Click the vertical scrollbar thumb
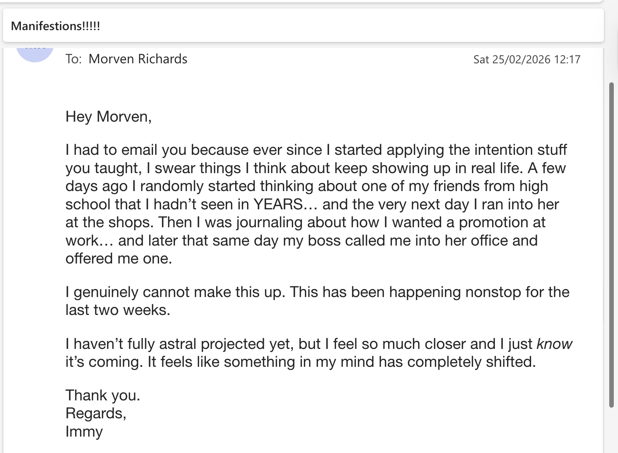The height and width of the screenshot is (453, 618). click(x=611, y=245)
